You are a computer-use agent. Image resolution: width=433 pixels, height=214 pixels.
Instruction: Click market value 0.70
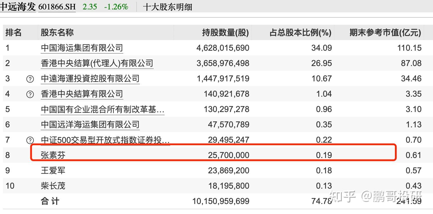pyautogui.click(x=414, y=140)
